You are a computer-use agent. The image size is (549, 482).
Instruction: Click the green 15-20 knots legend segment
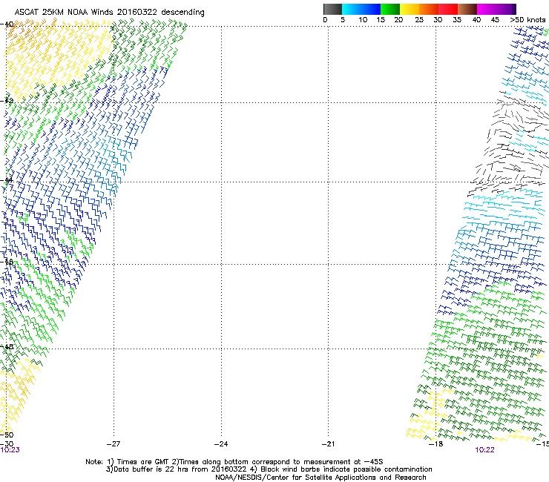pyautogui.click(x=390, y=9)
